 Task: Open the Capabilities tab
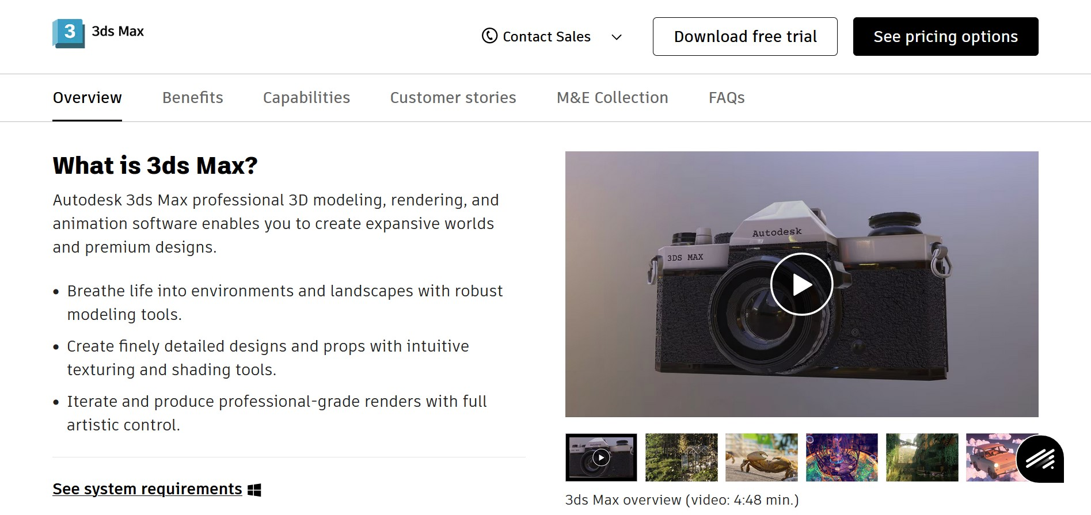coord(306,98)
